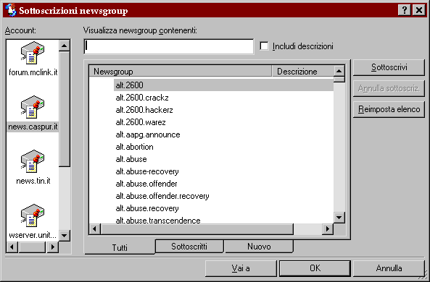Select the alt.abortion newsgroup

point(134,147)
